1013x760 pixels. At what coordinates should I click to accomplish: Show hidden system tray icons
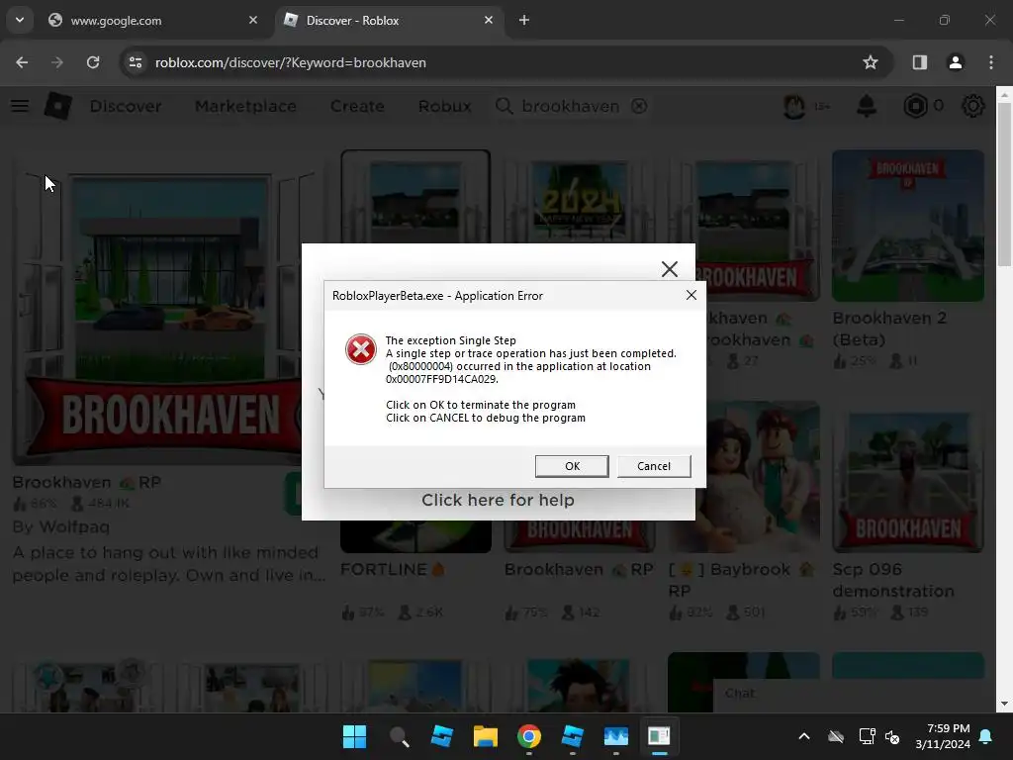point(804,736)
